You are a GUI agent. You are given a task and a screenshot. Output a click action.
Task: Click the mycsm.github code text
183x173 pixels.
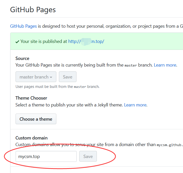point(169,145)
